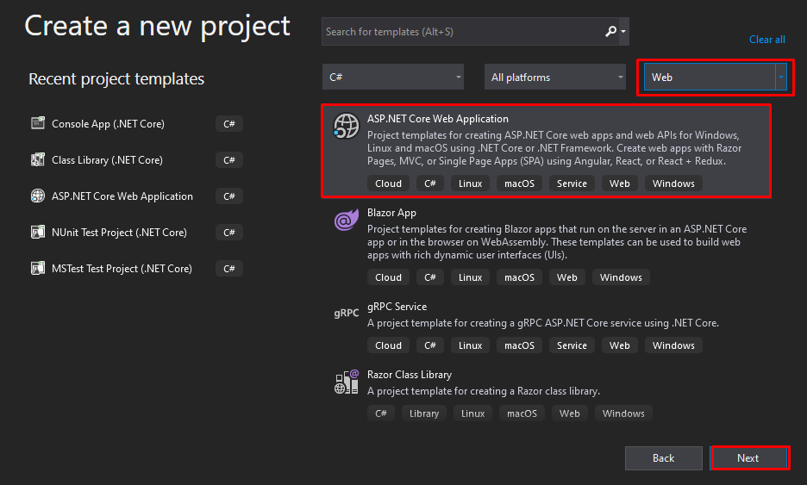Click the Web tag under Blazor App

[x=566, y=277]
